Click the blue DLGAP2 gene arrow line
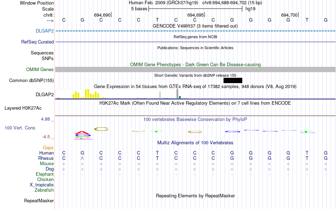 195,31
